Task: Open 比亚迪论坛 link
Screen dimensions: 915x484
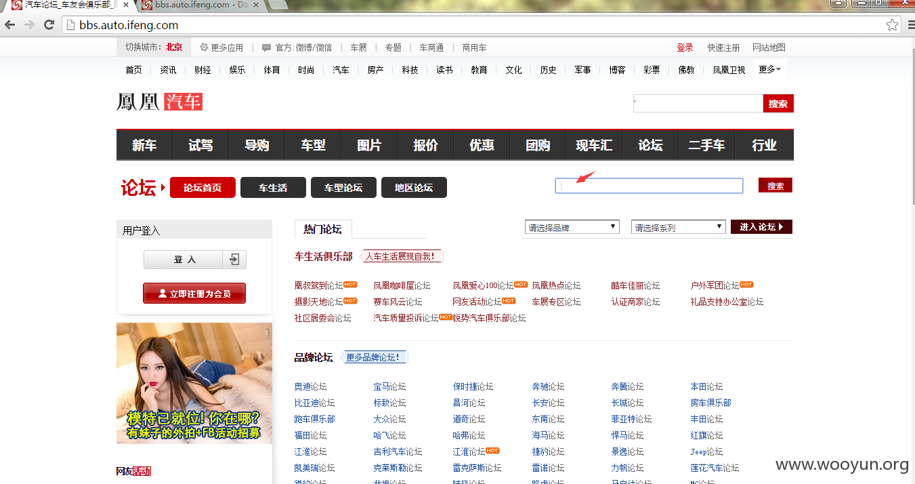Action: point(314,403)
